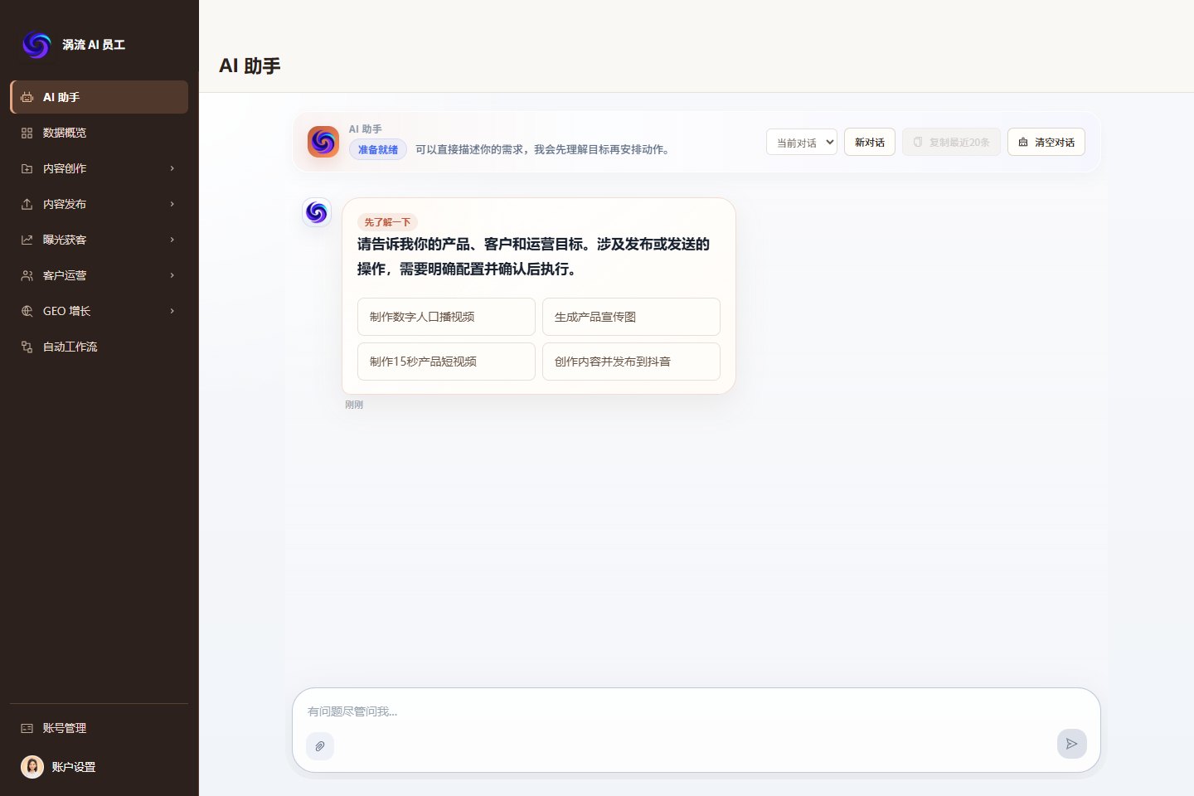Click the paperclip attachment icon

tap(320, 746)
